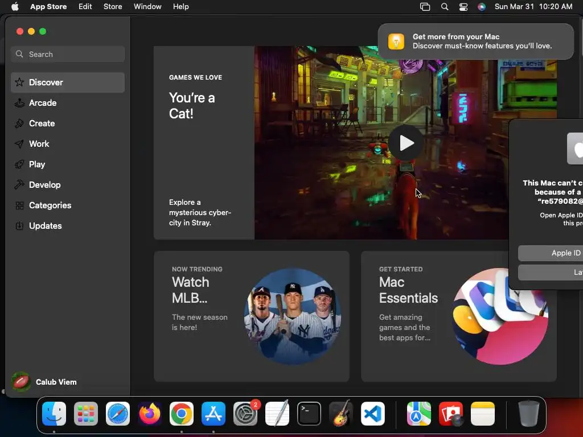Image resolution: width=583 pixels, height=437 pixels.
Task: Open Notes from the Dock
Action: coord(483,414)
